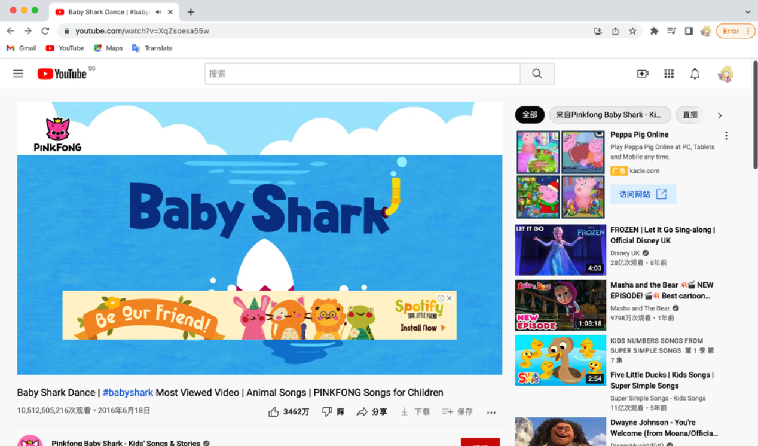Close the Baby Shark Dance tab
758x446 pixels.
(170, 12)
